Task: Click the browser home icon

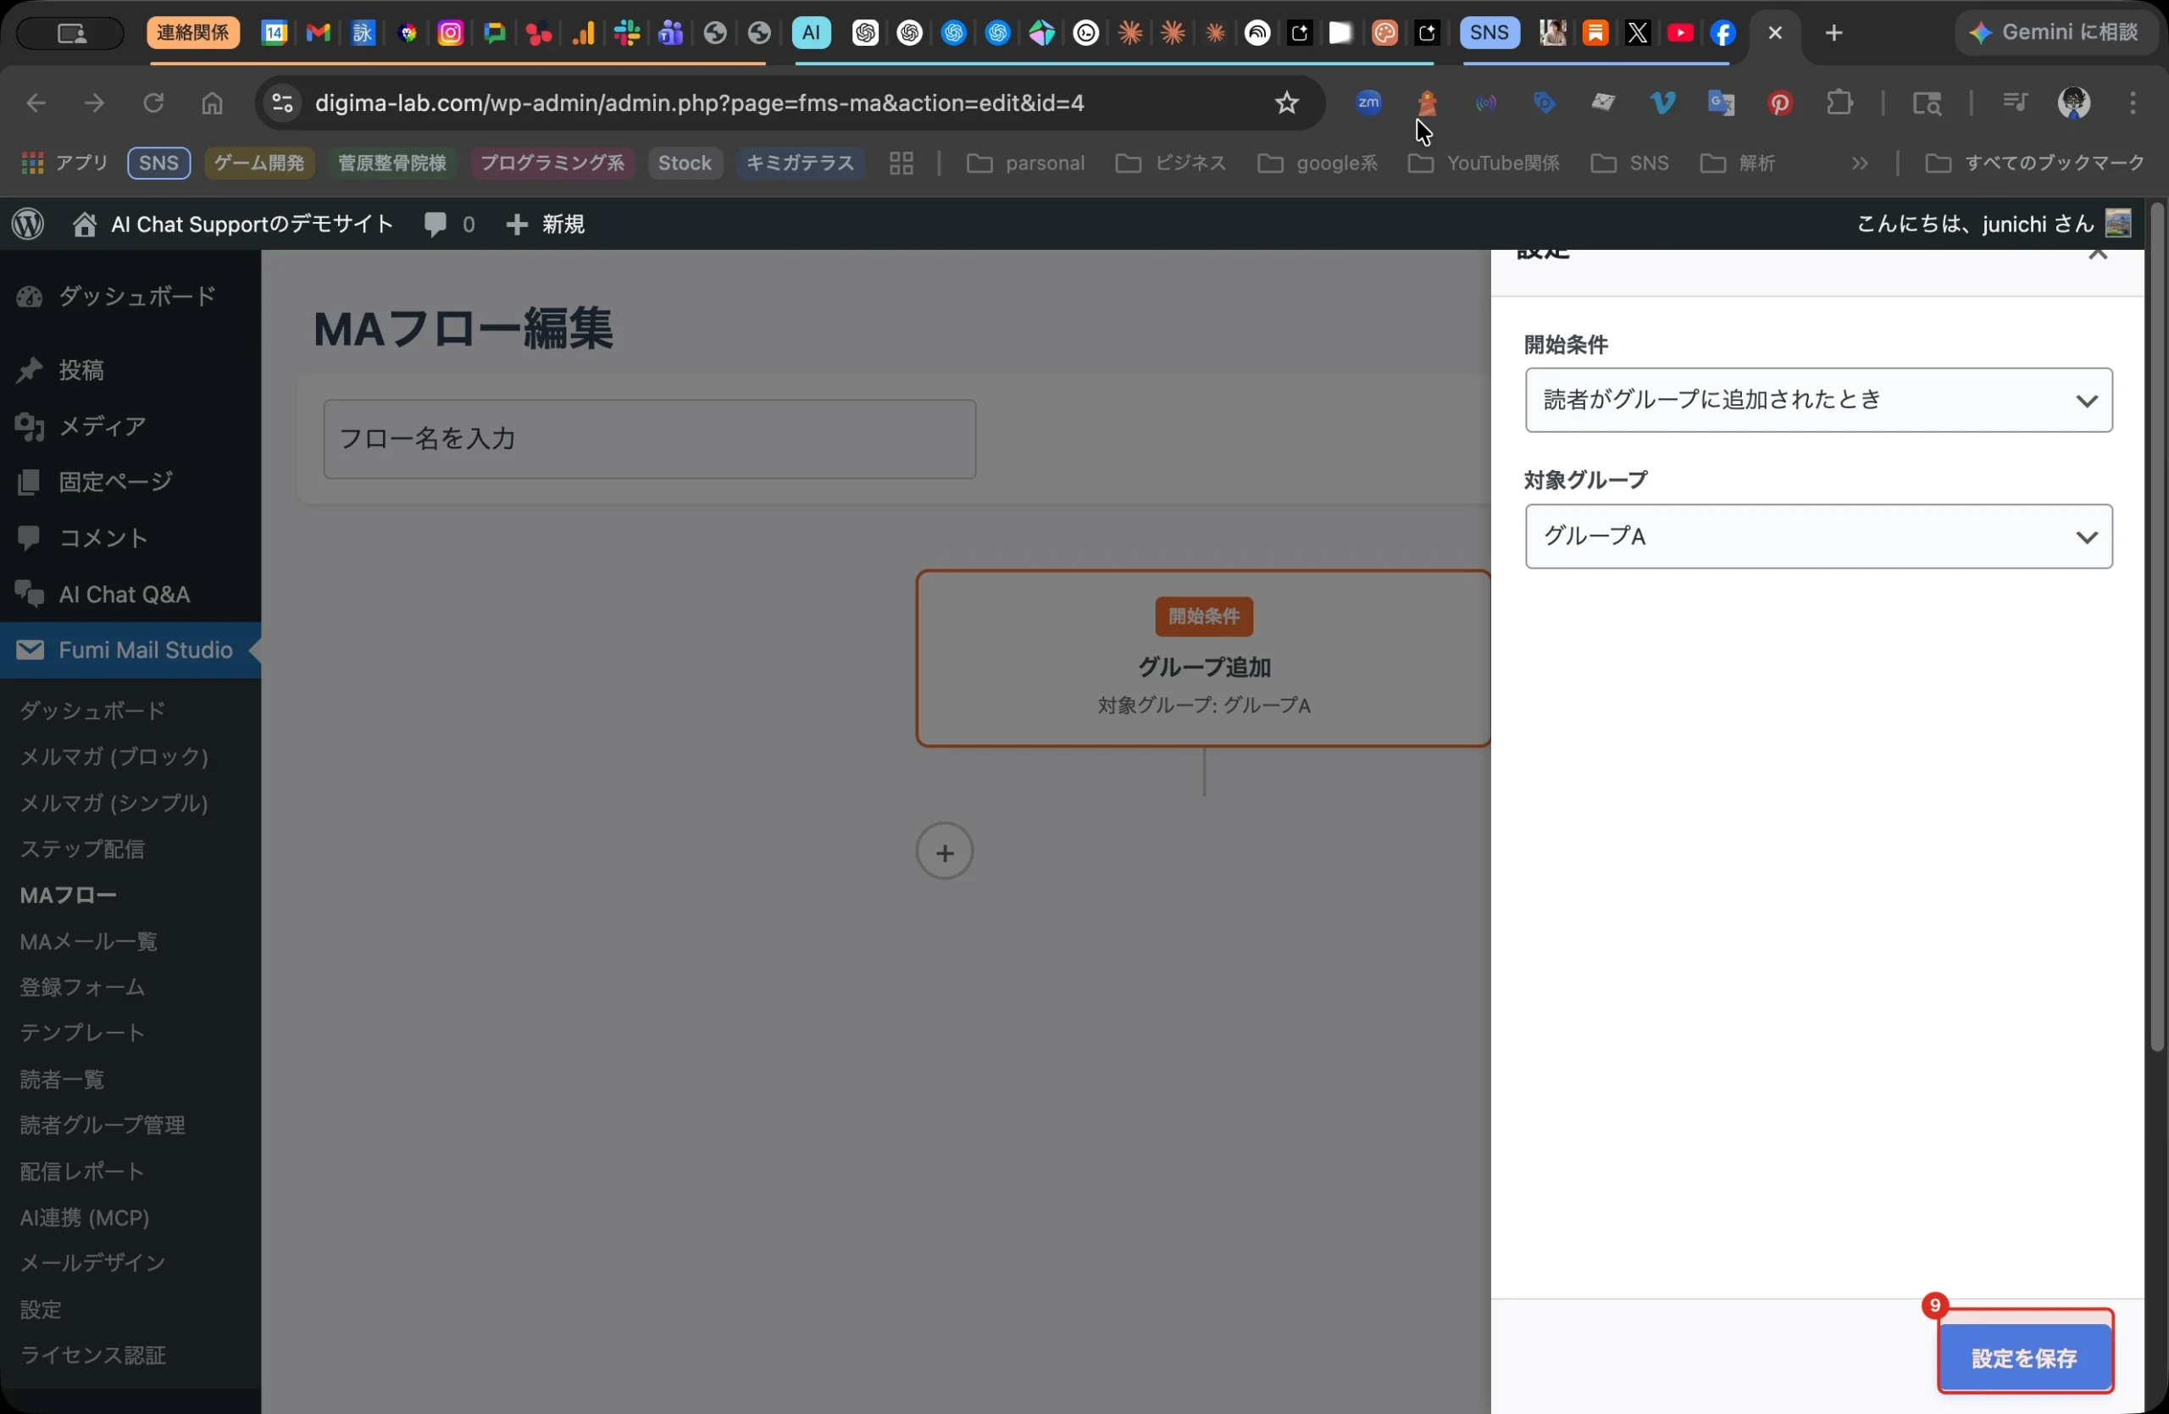Action: click(x=212, y=103)
